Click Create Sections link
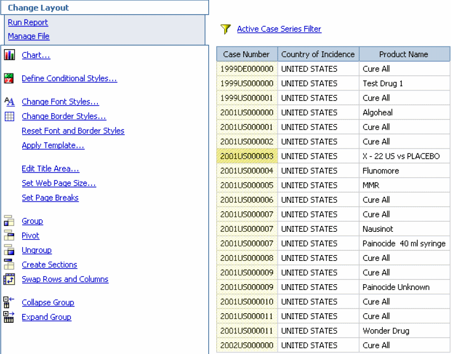This screenshot has height=354, width=451. [x=50, y=265]
